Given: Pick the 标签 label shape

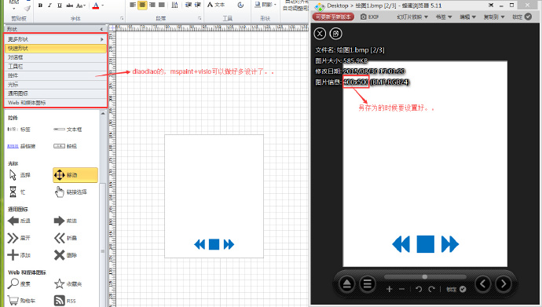Looking at the screenshot, I should pos(19,130).
